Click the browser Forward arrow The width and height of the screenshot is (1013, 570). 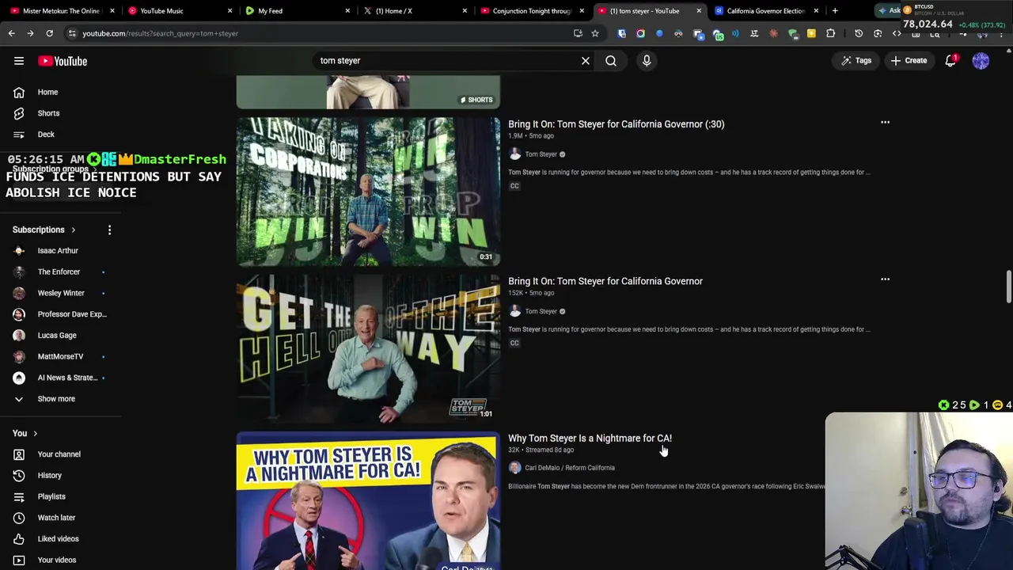[30, 33]
